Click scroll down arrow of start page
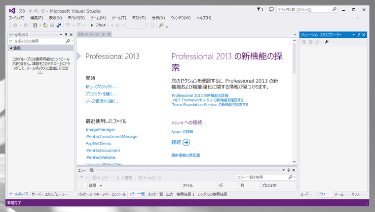Screen dimensions: 375x212 [294, 162]
